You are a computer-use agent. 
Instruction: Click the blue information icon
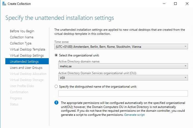[x=56, y=103]
